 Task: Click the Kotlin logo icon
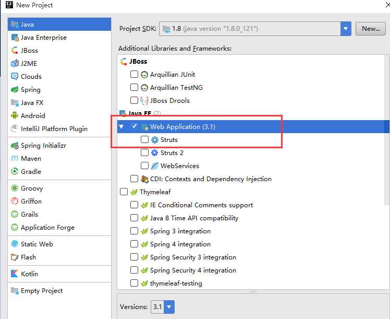[15, 274]
